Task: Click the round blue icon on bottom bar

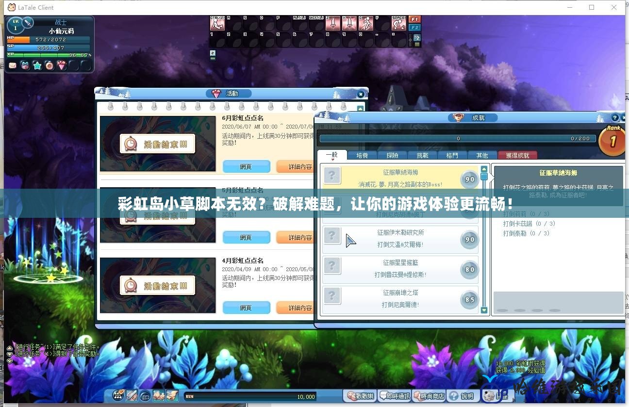Action: click(145, 395)
